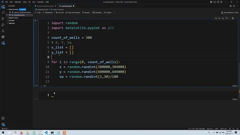Open Visual Studio Code taskbar icon

pos(46,132)
